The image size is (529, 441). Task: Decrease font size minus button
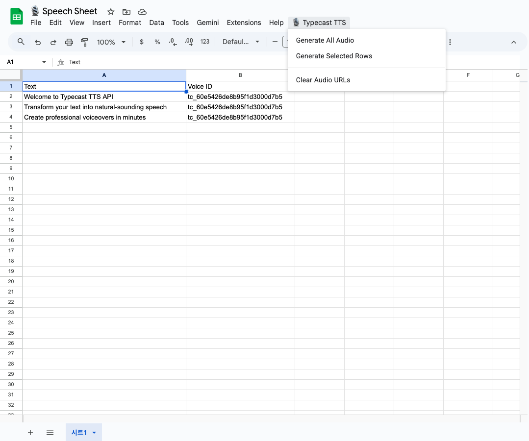pyautogui.click(x=275, y=42)
